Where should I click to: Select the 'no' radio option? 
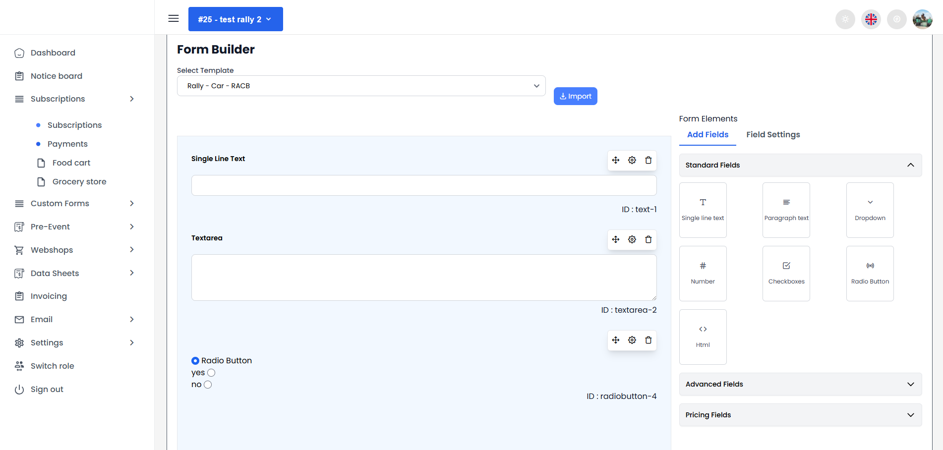[x=208, y=385]
